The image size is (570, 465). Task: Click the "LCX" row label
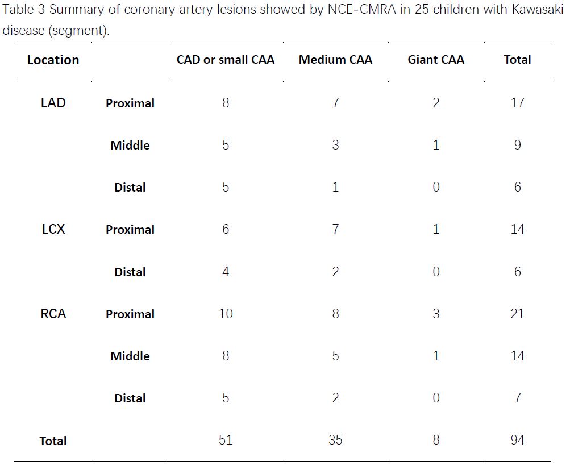point(53,229)
